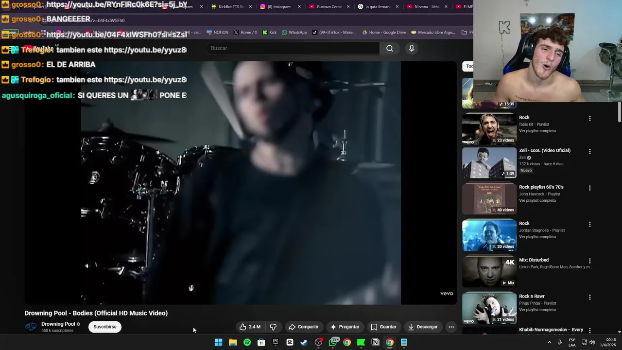622x350 pixels.
Task: Open Rock n Rawr 21 videos thumbnail
Action: [x=489, y=308]
